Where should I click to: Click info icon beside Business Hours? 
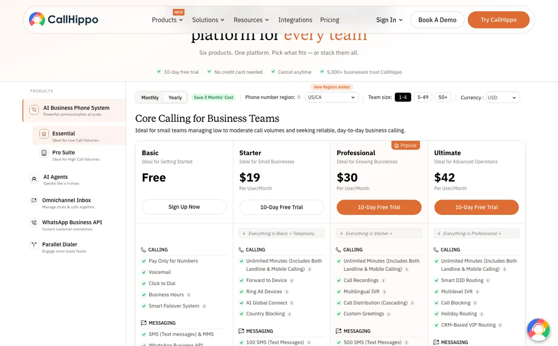tap(189, 295)
